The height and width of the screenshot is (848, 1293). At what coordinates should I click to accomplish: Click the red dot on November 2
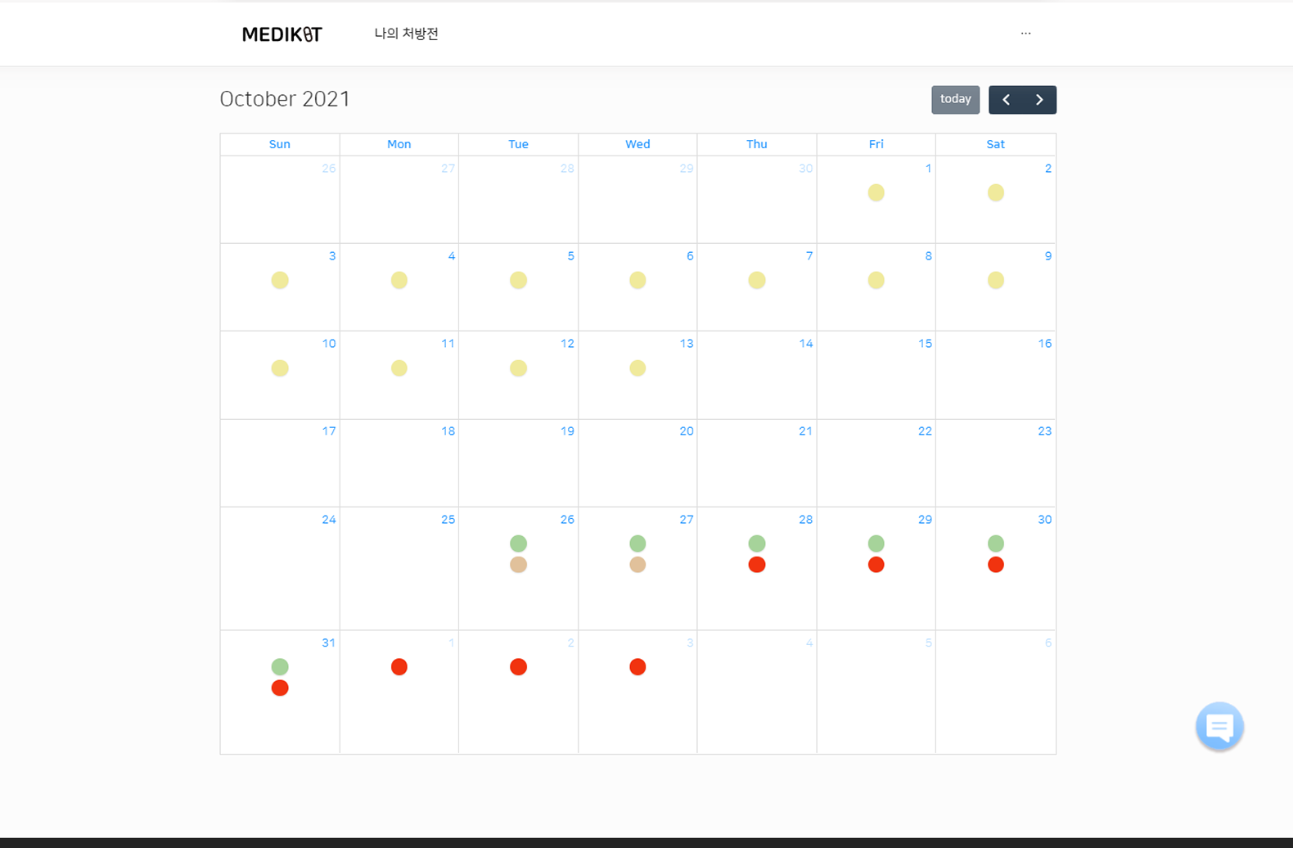(x=518, y=667)
